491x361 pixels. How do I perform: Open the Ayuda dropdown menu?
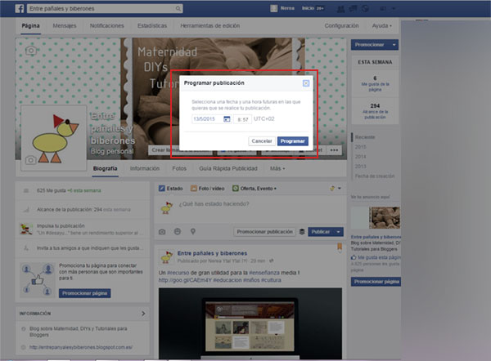pos(381,25)
